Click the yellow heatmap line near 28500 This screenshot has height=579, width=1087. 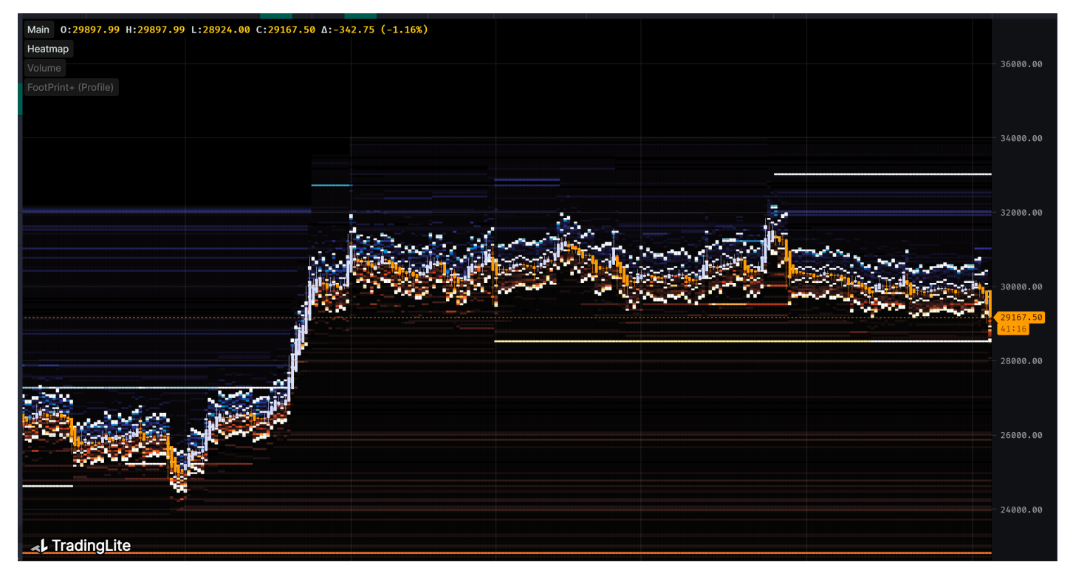[738, 341]
